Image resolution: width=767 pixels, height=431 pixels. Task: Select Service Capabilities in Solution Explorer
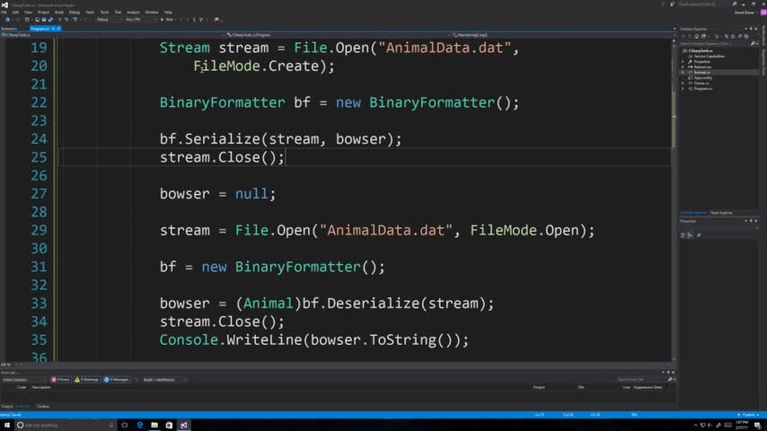tap(710, 57)
